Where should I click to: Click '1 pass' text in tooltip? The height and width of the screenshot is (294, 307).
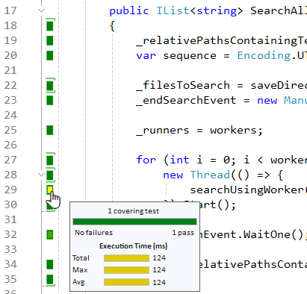tap(183, 233)
